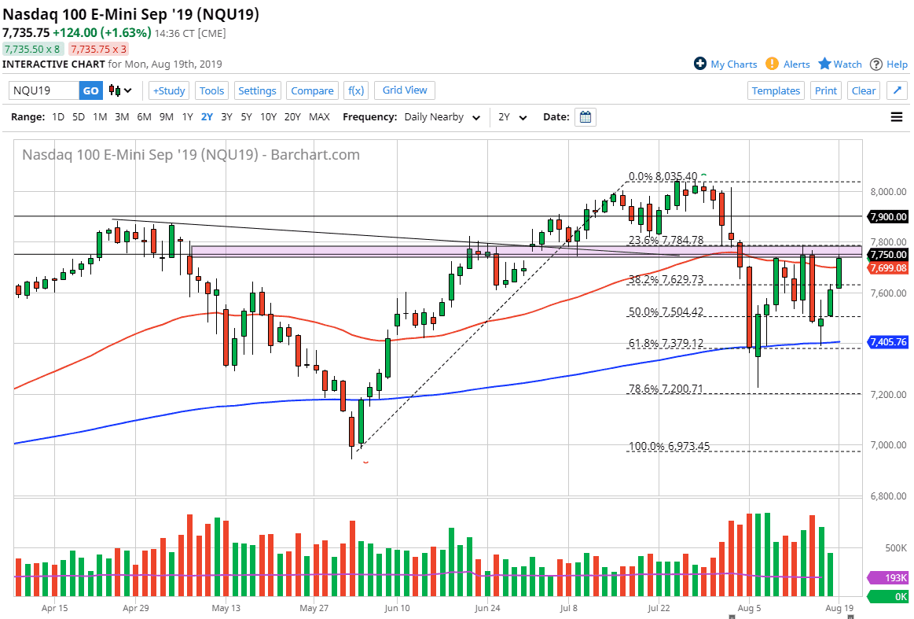Click the Templates button
914x619 pixels.
[x=776, y=90]
